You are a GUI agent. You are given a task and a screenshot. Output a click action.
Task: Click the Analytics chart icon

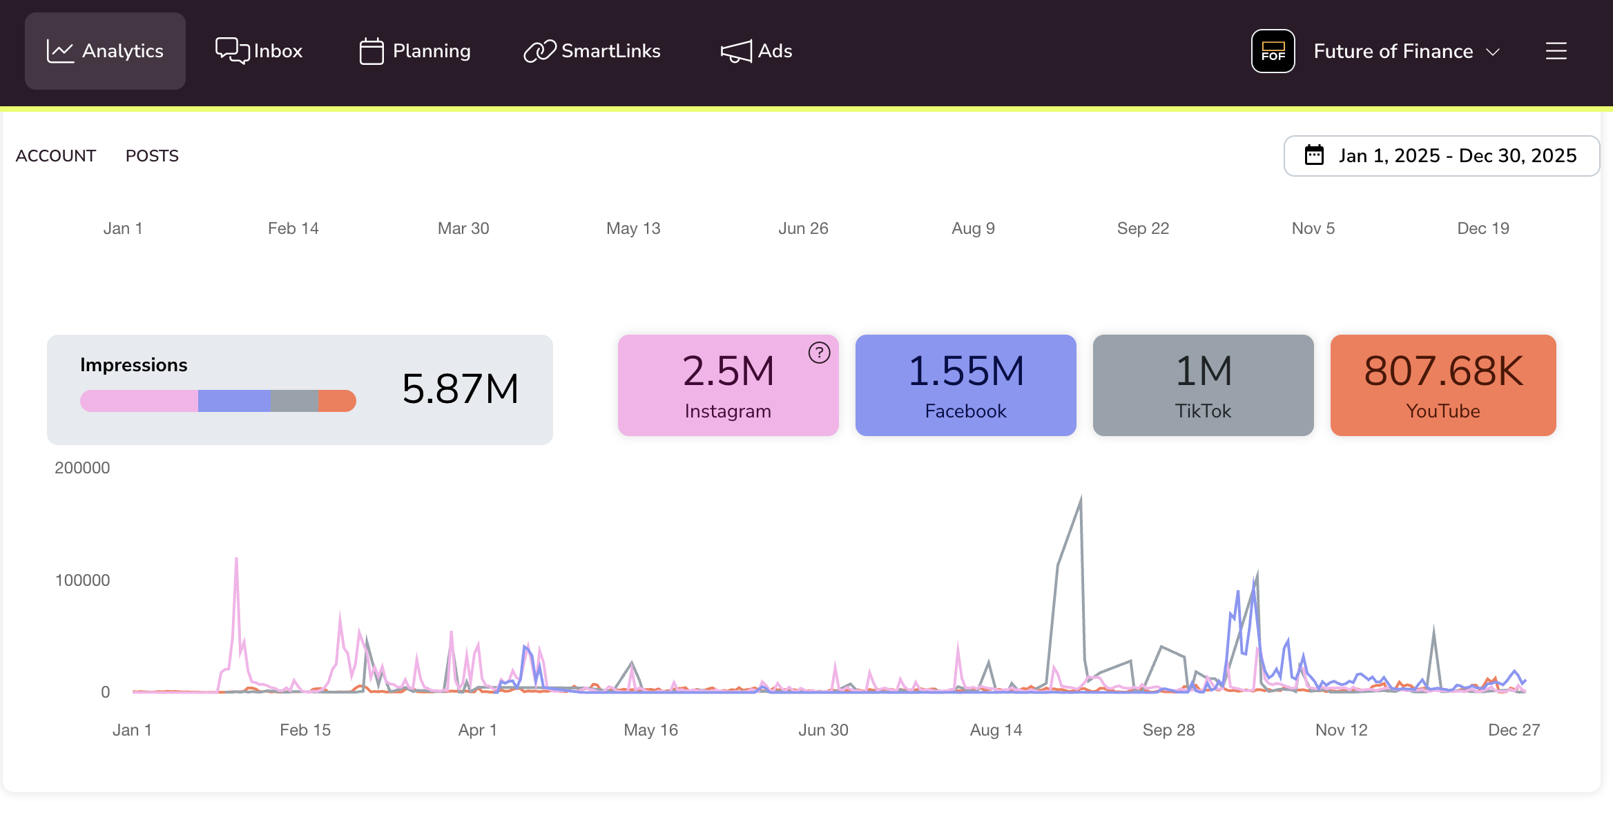(x=60, y=51)
